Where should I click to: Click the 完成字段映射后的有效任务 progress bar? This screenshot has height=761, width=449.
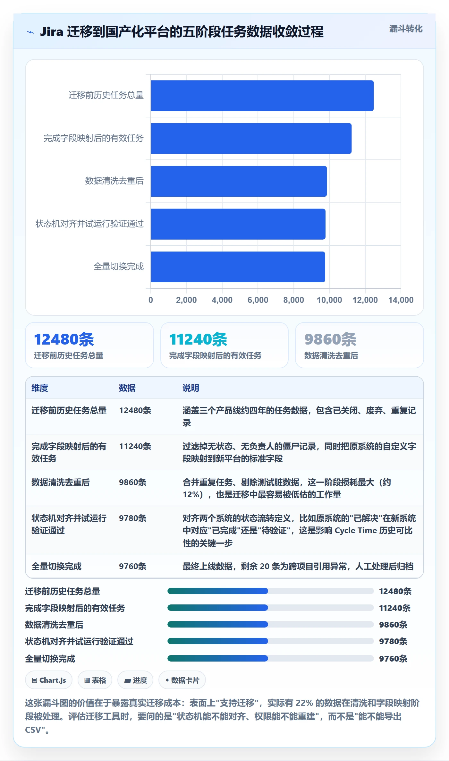270,608
